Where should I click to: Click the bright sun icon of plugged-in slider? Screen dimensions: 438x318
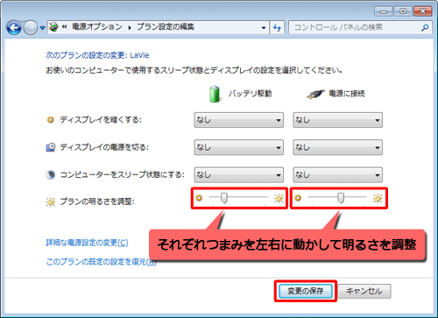(378, 198)
